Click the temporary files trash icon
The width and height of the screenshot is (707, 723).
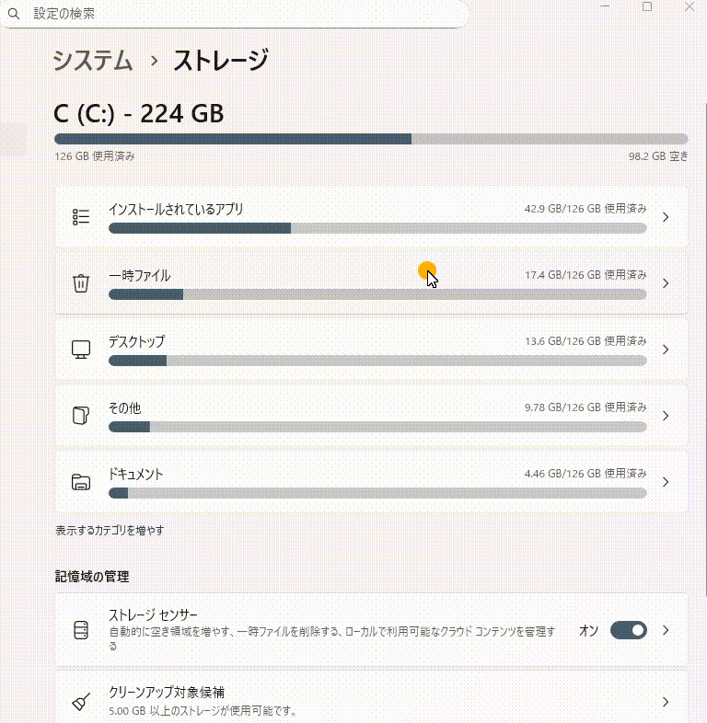81,283
